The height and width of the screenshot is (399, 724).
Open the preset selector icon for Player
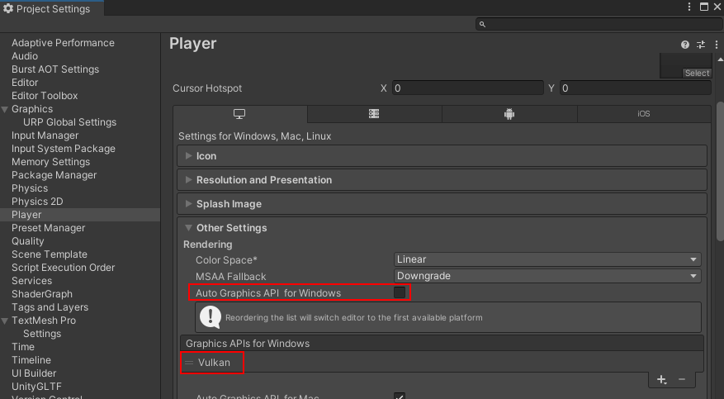(x=701, y=45)
